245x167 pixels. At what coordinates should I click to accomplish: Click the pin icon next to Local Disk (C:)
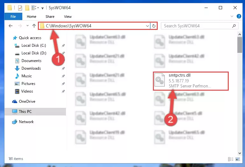pos(63,45)
